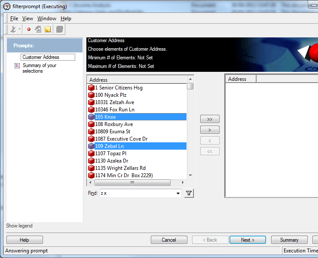Click the Summary of your selections icon
Screen dimensions: 318x258
(17, 66)
